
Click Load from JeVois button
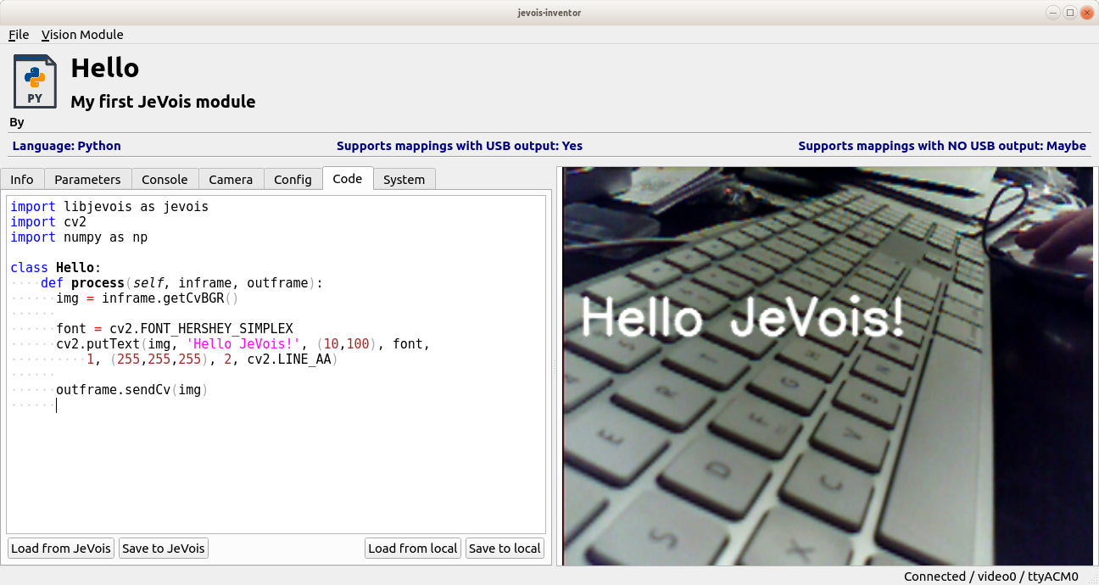[x=61, y=549]
